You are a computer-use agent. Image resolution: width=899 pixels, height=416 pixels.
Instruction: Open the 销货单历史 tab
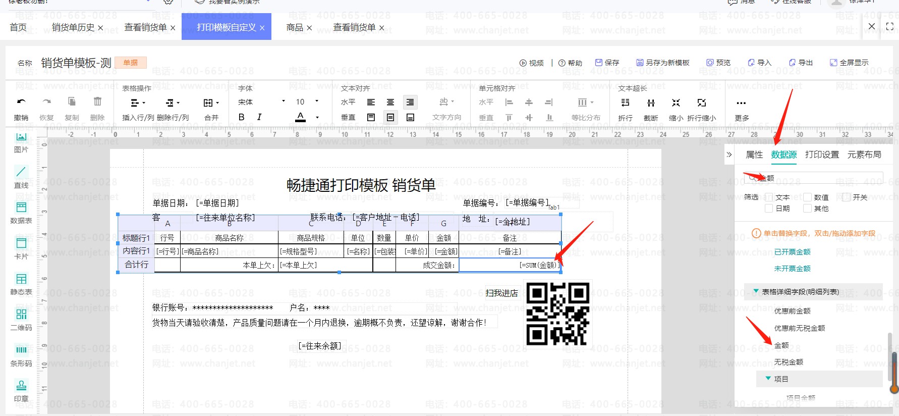(x=73, y=27)
